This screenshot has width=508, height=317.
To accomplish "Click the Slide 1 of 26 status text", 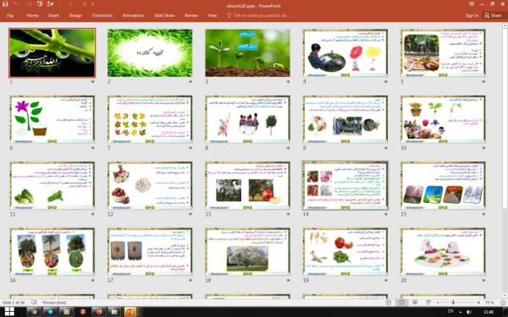I will (14, 303).
